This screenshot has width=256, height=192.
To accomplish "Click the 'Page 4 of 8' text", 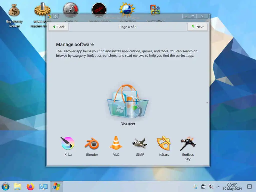I will click(128, 27).
